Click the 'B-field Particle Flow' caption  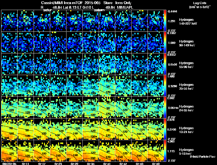pyautogui.click(x=203, y=157)
